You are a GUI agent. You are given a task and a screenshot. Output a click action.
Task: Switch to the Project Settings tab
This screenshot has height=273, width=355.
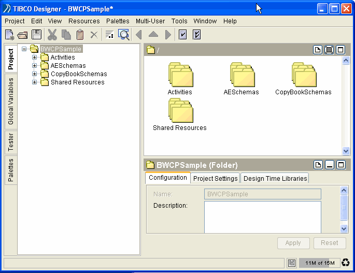tap(215, 178)
